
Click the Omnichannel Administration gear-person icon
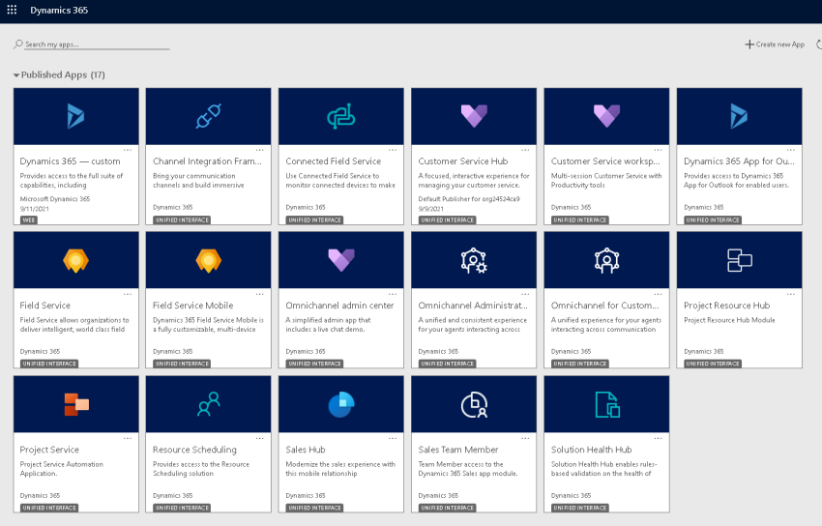tap(474, 260)
